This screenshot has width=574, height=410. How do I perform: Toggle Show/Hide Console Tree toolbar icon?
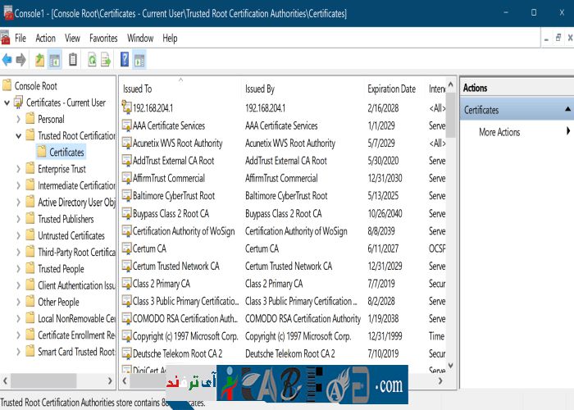[55, 60]
